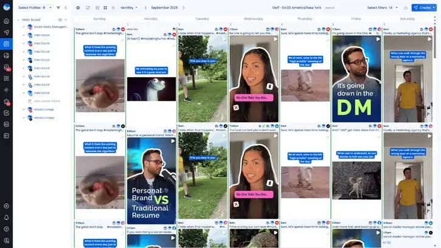Play the It's going down in the DM video
This screenshot has height=248, width=441.
coord(378,39)
